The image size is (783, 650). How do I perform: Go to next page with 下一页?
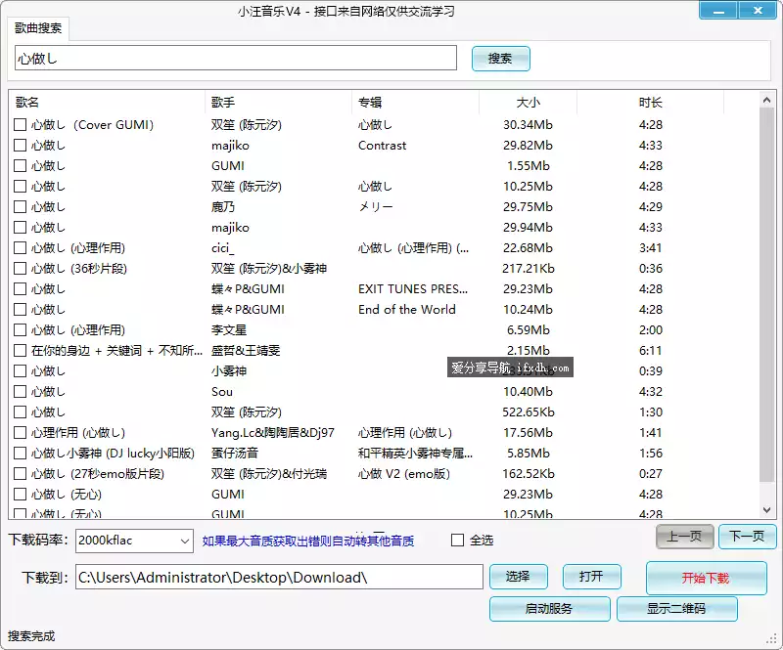(x=747, y=537)
